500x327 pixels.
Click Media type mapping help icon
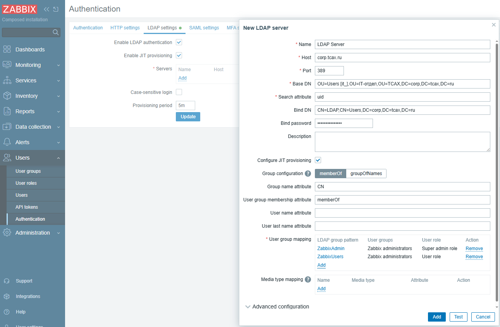point(308,279)
